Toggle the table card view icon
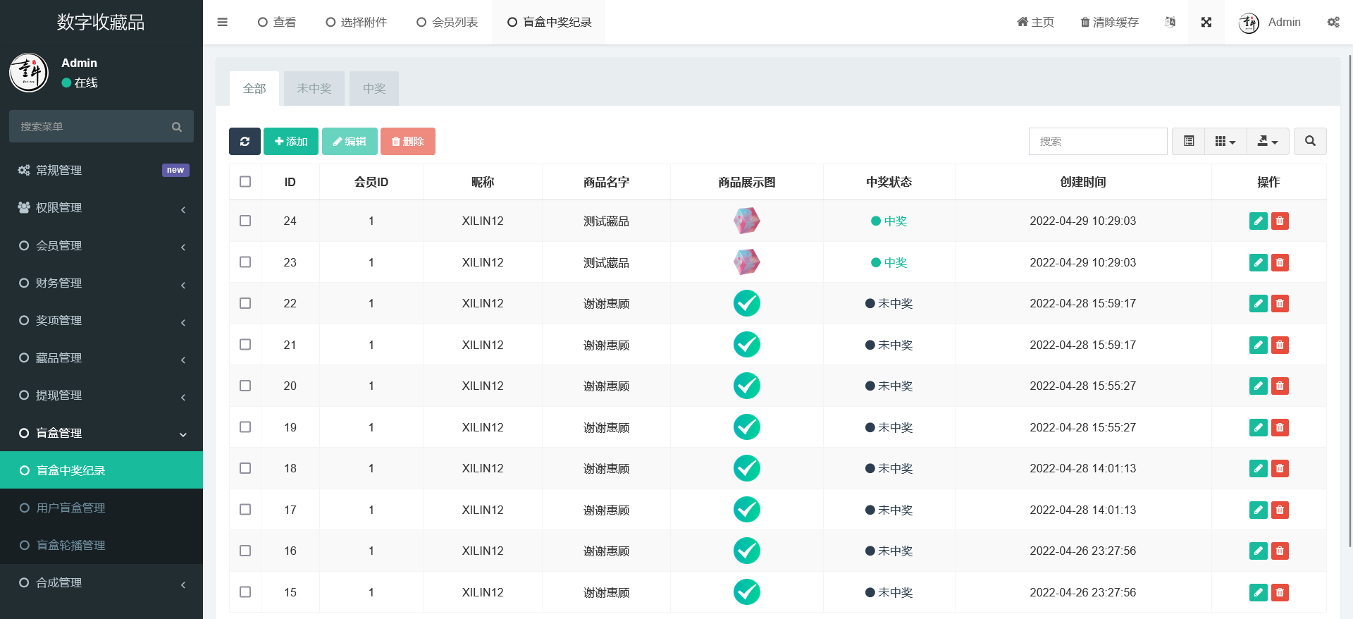The width and height of the screenshot is (1353, 619). click(x=1189, y=142)
